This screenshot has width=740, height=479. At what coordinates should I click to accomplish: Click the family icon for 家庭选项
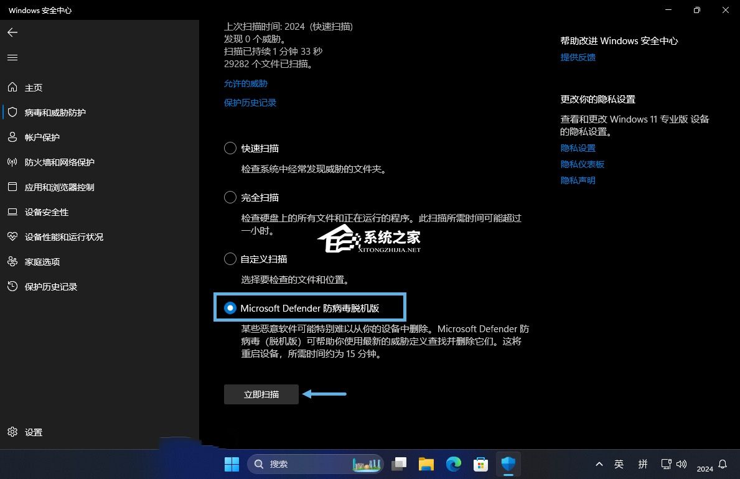tap(12, 261)
